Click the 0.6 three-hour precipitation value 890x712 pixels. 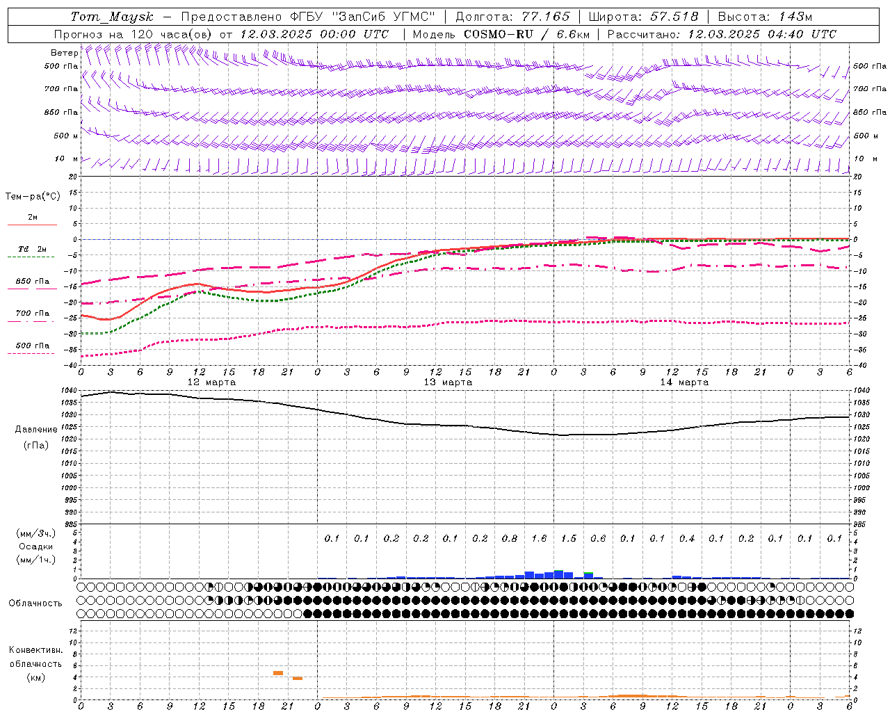point(598,538)
